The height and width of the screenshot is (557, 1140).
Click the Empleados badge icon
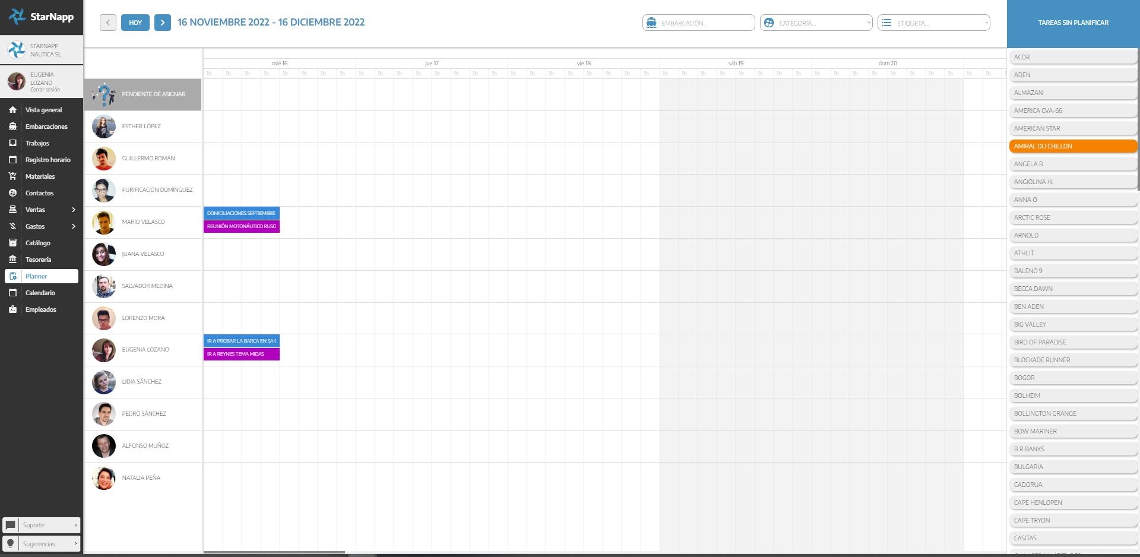point(12,309)
